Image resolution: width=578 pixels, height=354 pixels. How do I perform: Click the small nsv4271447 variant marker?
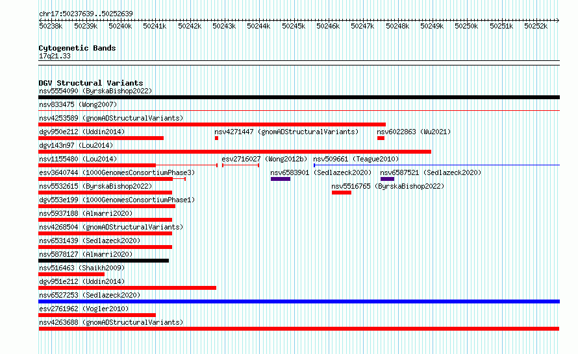point(216,138)
